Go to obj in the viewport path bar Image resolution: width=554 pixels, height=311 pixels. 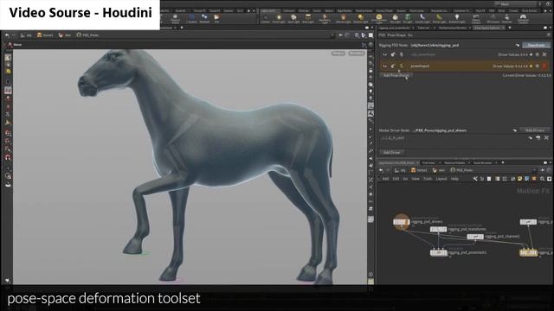tap(26, 35)
